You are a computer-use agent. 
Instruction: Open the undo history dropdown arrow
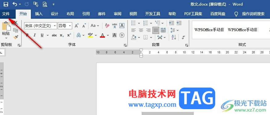click(x=20, y=4)
